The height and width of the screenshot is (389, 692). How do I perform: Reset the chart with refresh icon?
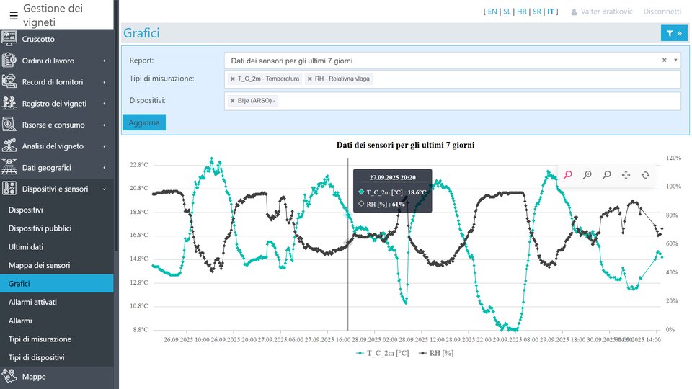tap(645, 174)
